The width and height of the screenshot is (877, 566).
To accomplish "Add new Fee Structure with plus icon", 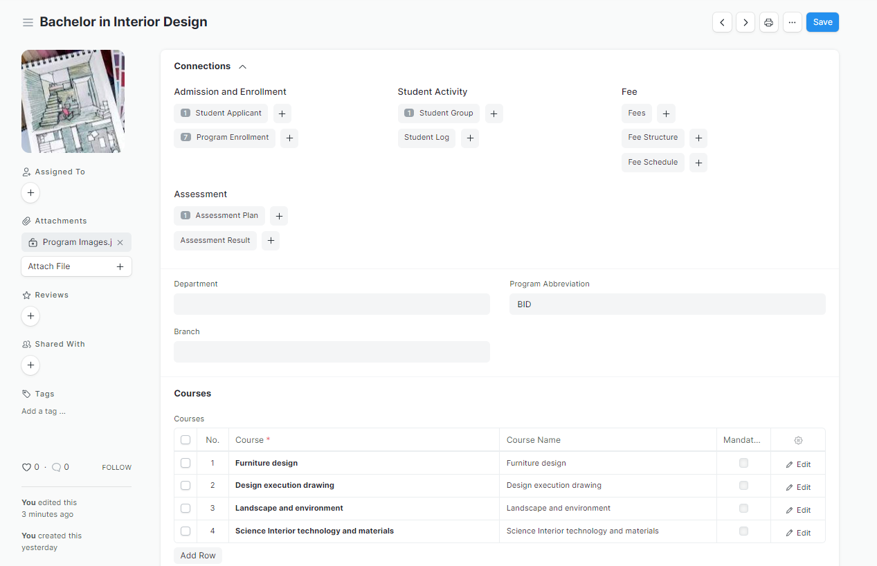I will [698, 138].
